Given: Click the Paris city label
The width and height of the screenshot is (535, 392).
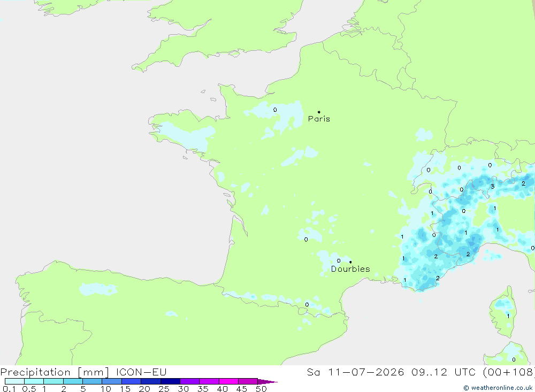Looking at the screenshot, I should (319, 119).
